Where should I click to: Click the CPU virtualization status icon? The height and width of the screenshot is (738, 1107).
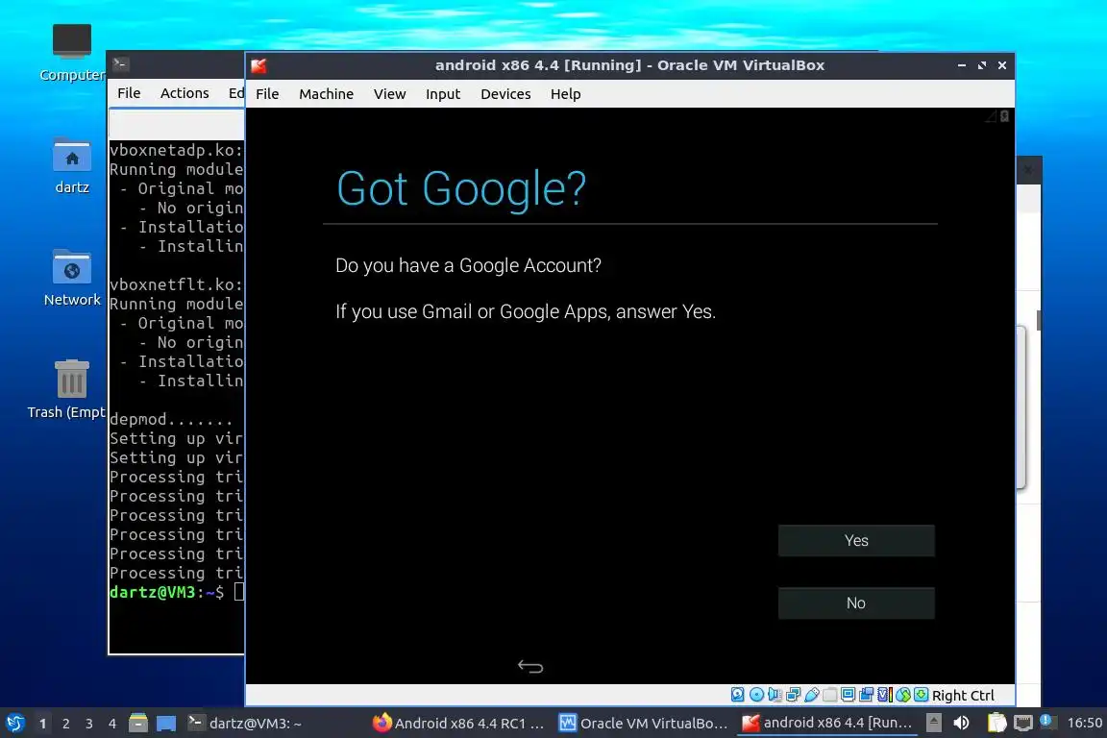pyautogui.click(x=885, y=695)
